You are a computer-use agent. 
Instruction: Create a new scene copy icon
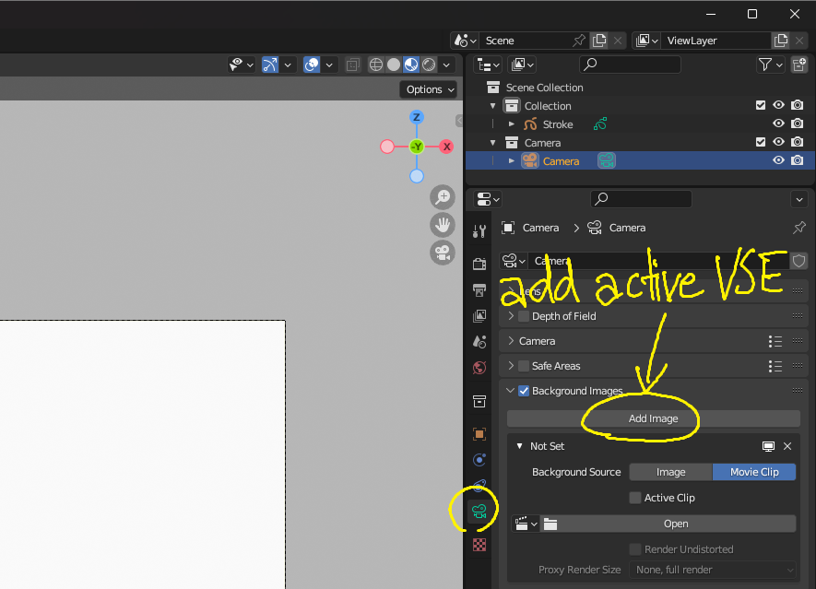point(599,41)
